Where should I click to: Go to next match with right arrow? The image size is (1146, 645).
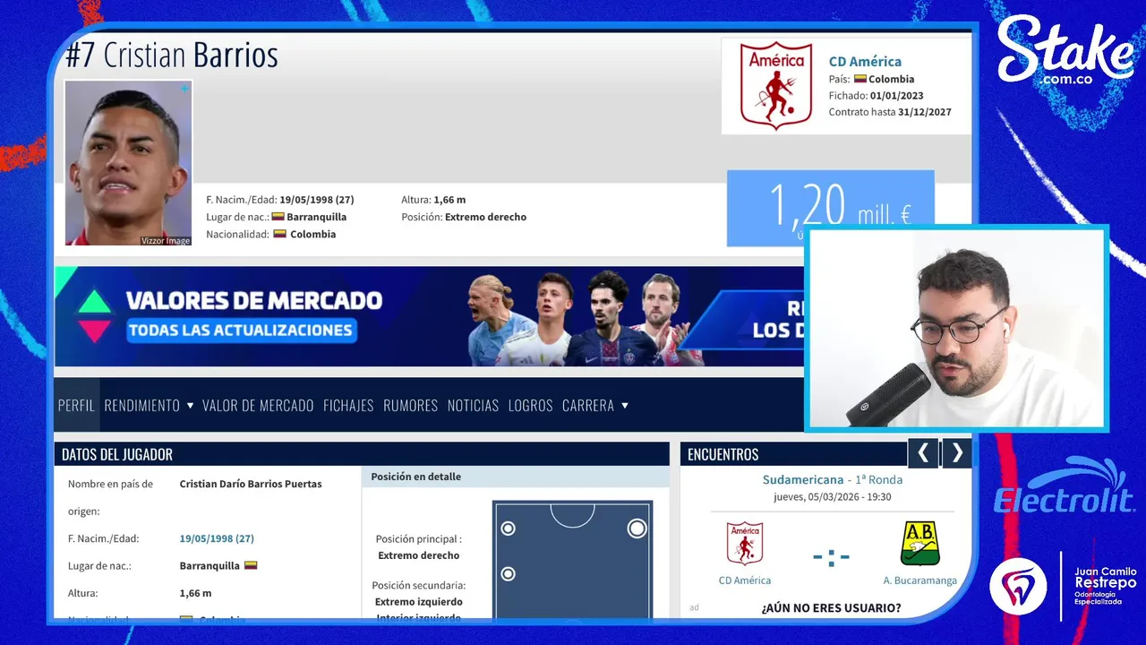[x=957, y=453]
